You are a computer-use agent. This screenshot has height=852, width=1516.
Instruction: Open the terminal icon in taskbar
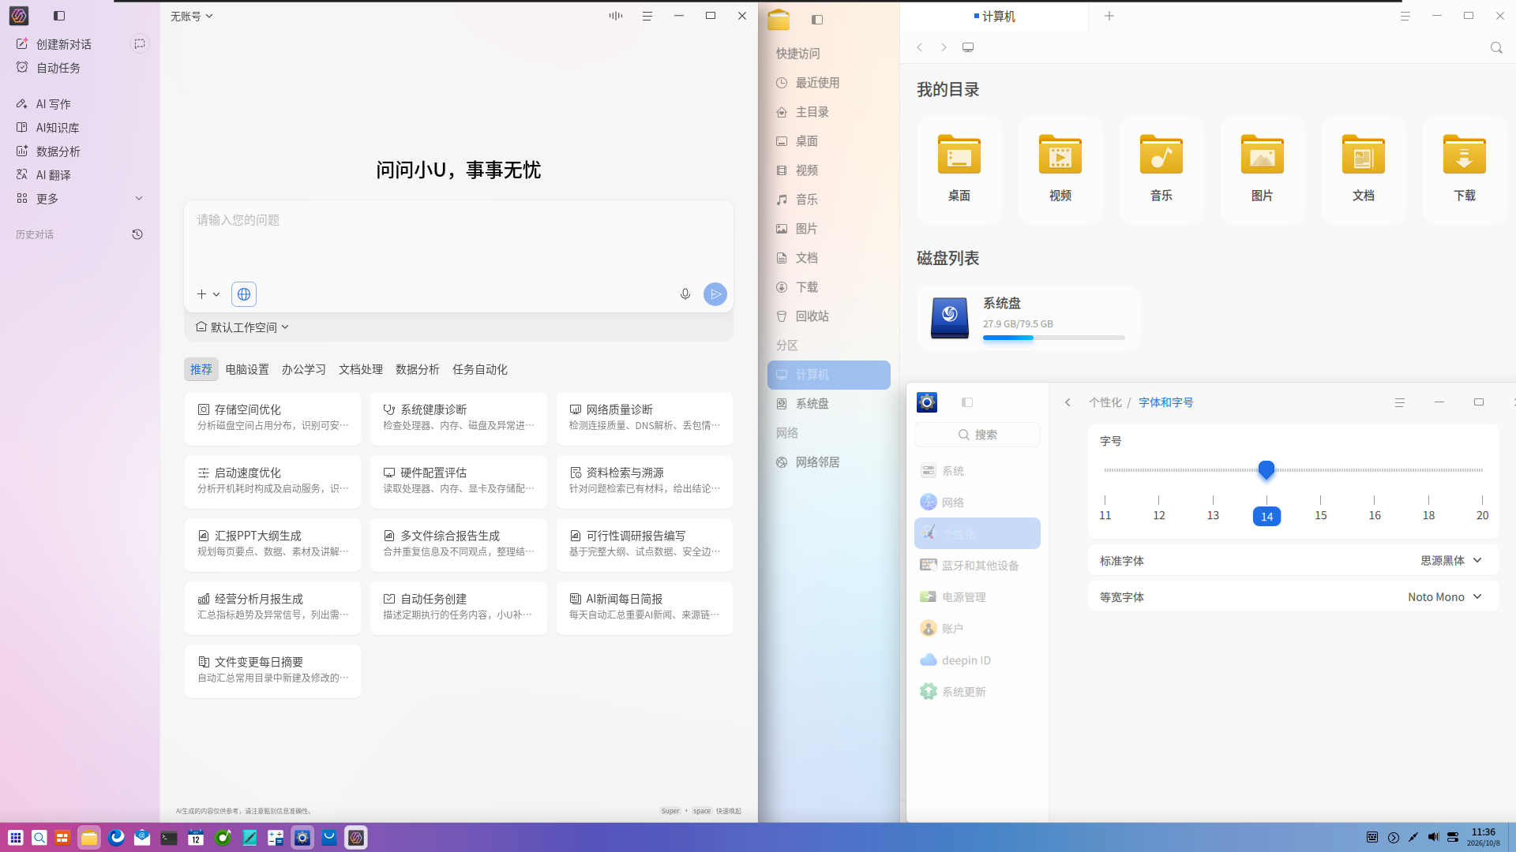169,838
